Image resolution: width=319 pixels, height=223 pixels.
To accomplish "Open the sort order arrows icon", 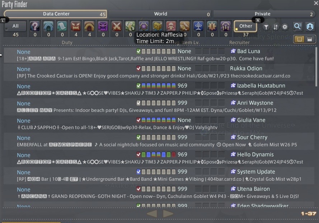I will coord(276,27).
